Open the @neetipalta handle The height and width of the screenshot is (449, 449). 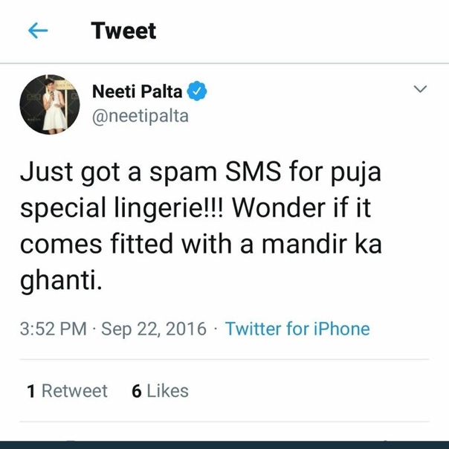(x=140, y=116)
